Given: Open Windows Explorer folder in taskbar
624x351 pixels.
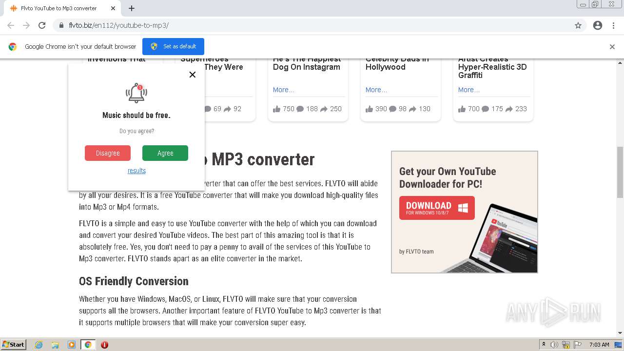Looking at the screenshot, I should coord(55,345).
